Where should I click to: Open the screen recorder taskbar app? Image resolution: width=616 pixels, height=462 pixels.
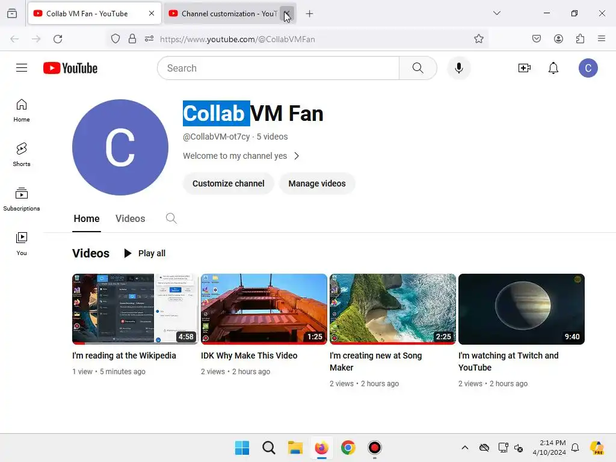click(x=375, y=448)
